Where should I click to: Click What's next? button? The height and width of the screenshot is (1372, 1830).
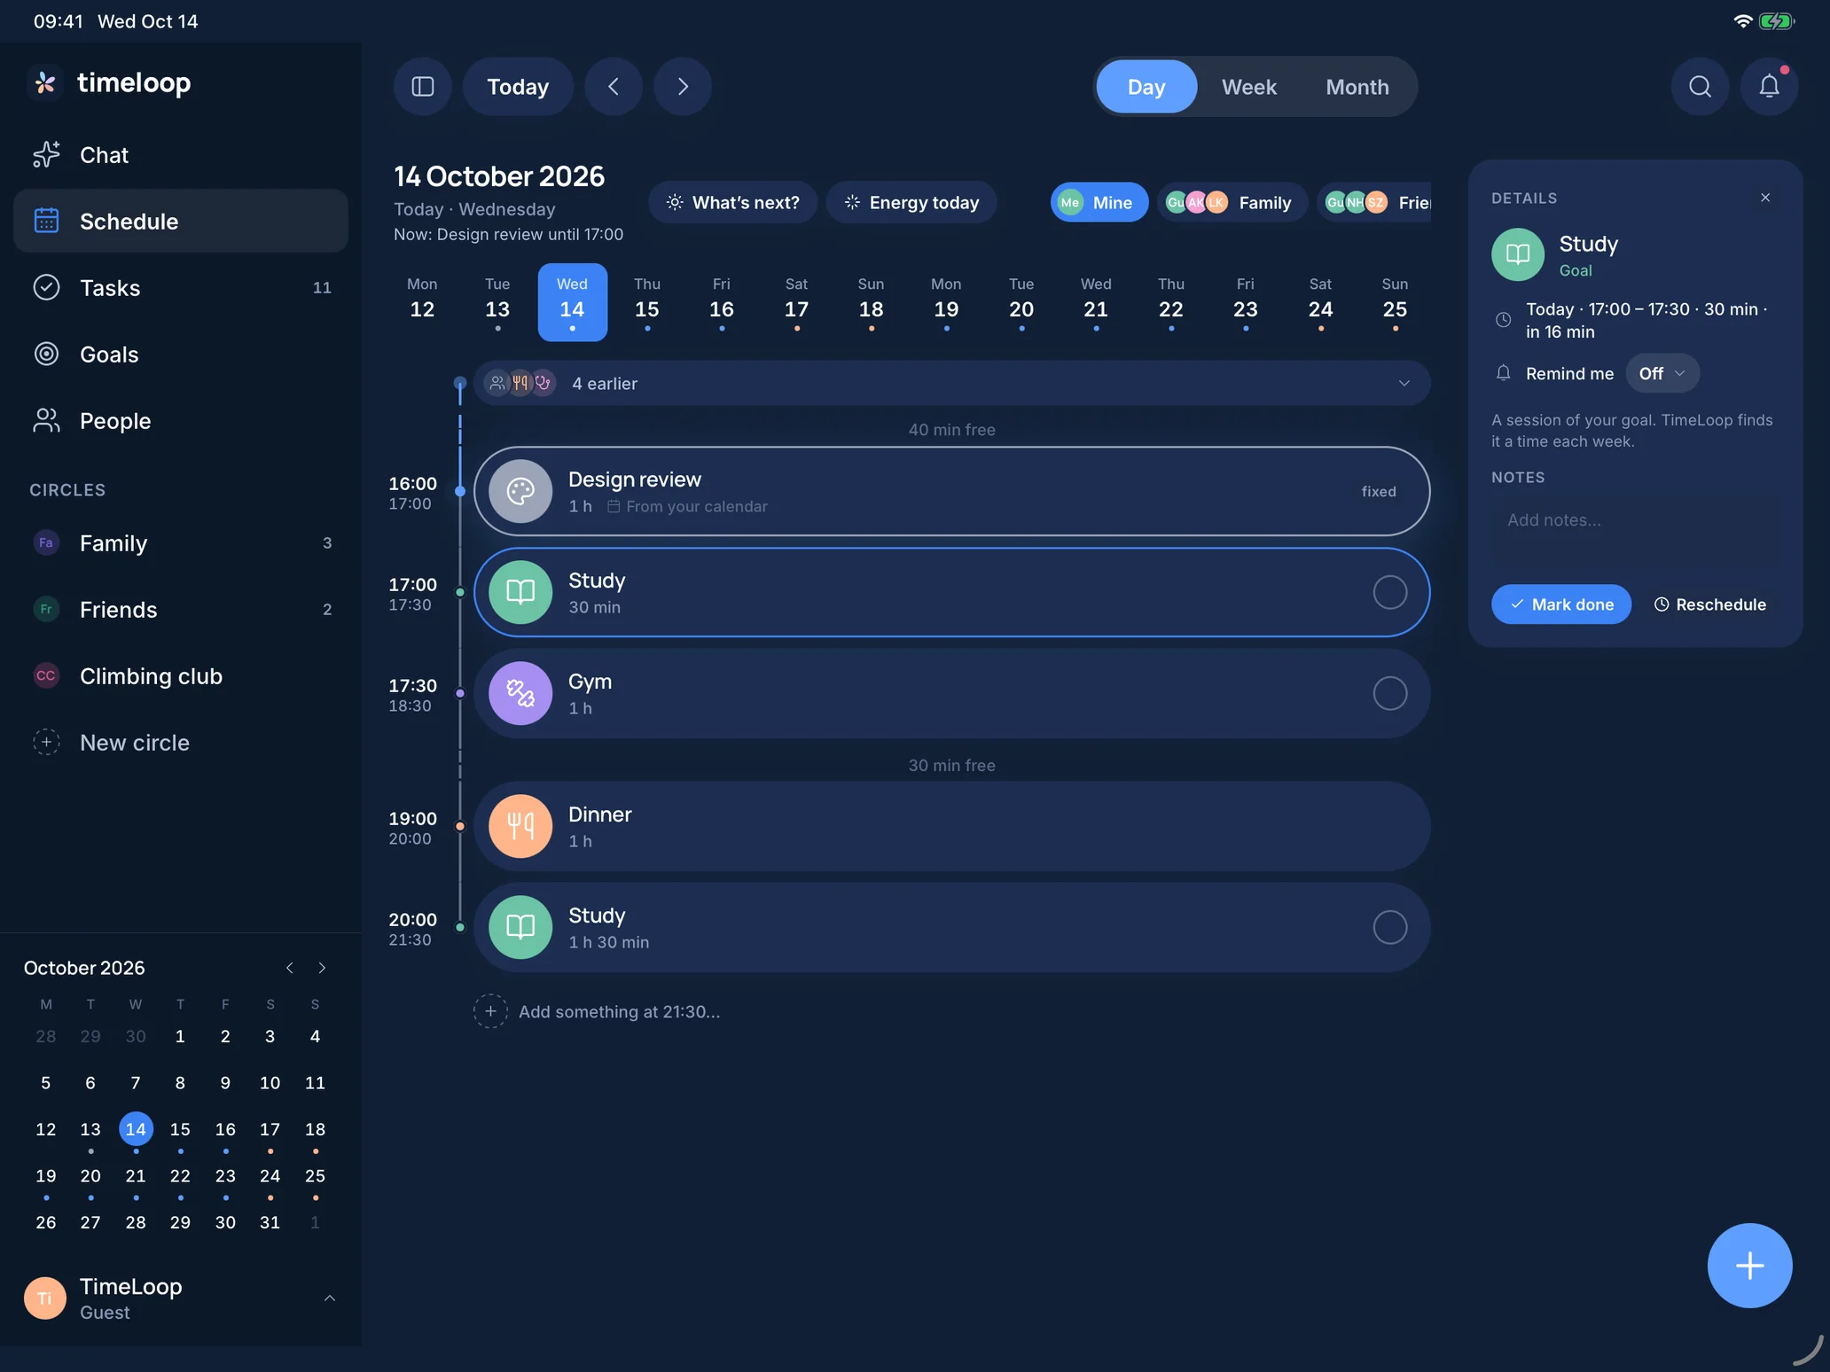tap(732, 202)
